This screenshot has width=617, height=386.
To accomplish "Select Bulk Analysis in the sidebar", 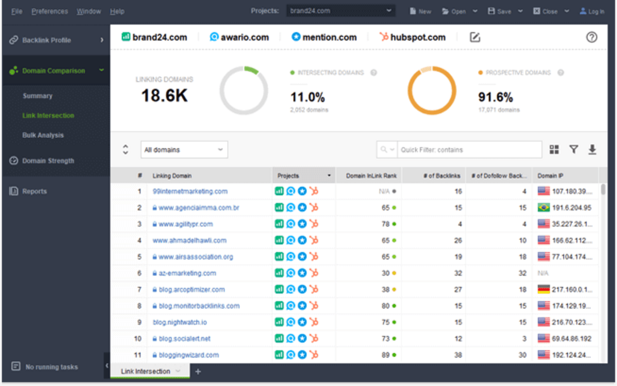I will point(43,135).
